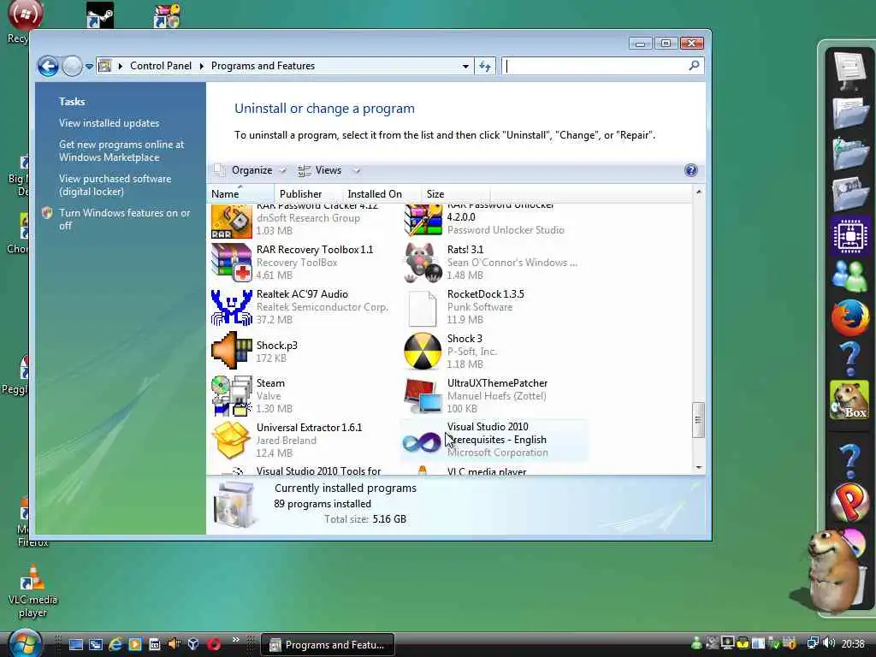876x657 pixels.
Task: Sort by the Installed On column header
Action: [381, 194]
